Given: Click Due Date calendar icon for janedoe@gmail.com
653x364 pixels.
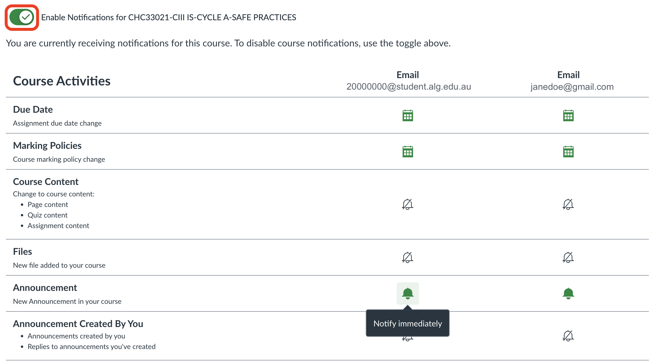Looking at the screenshot, I should click(x=568, y=115).
